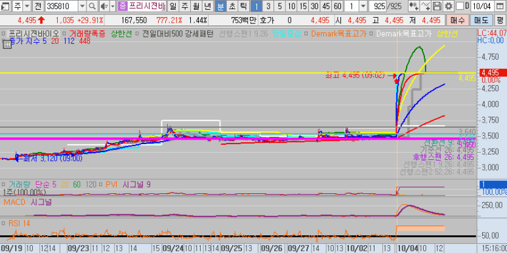
Task: Open the calendar date picker icon
Action: coord(500,6)
